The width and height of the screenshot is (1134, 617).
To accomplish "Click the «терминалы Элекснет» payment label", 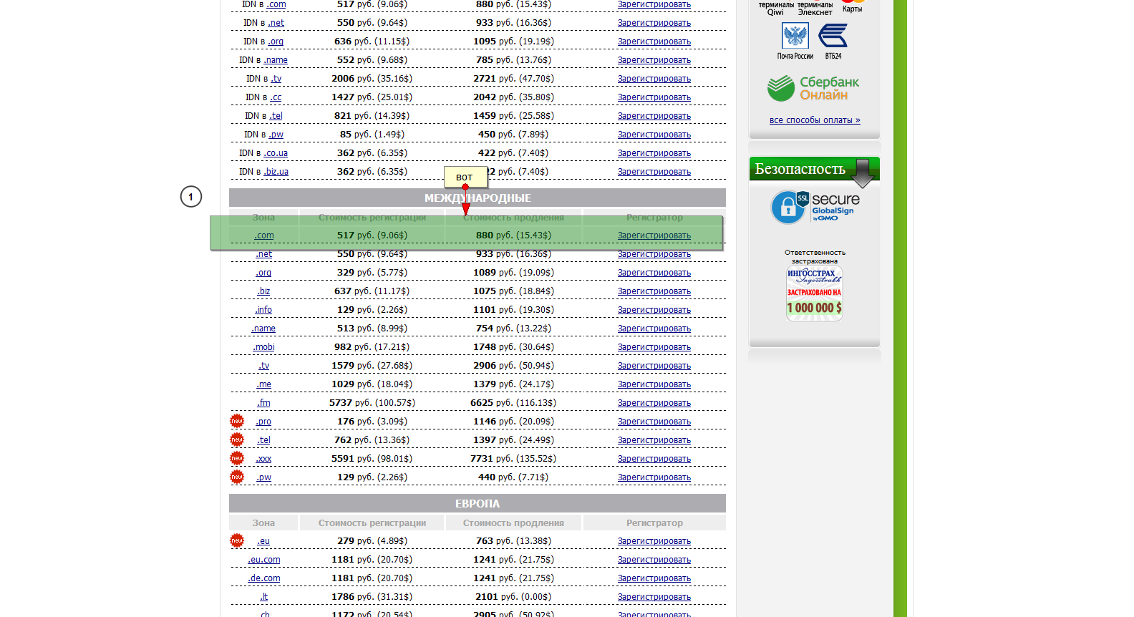I will tap(815, 9).
